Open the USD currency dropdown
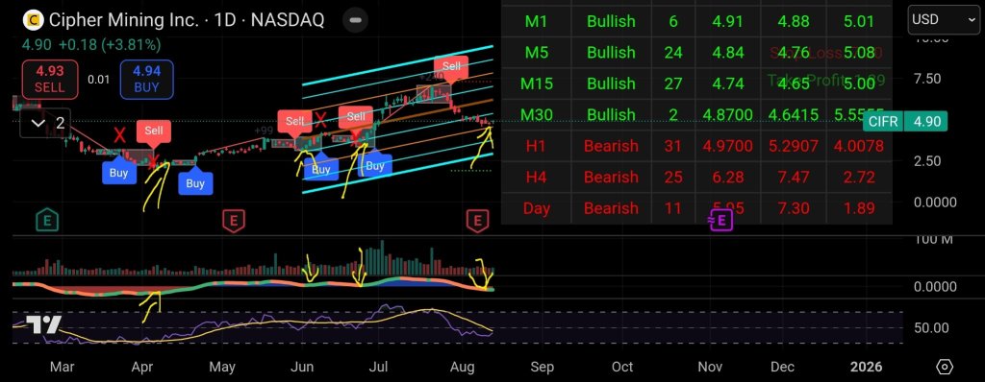 point(943,19)
